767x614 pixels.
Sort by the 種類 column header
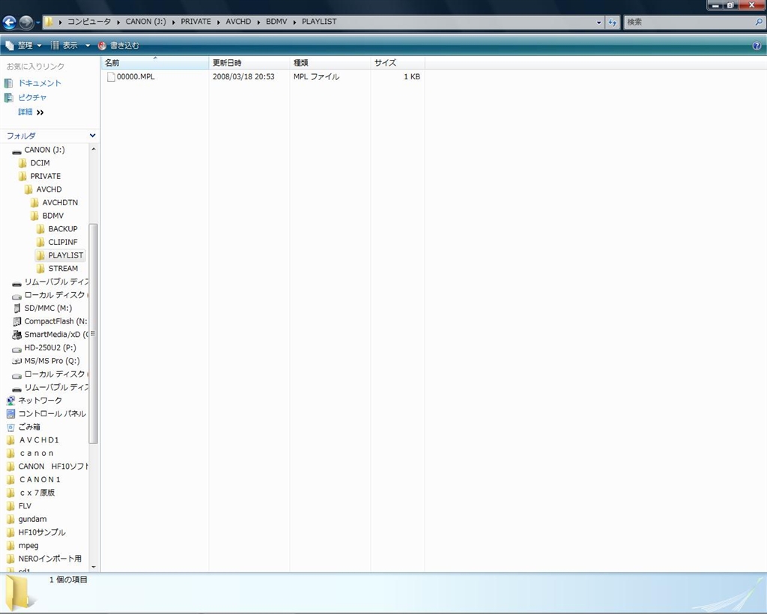[x=330, y=63]
